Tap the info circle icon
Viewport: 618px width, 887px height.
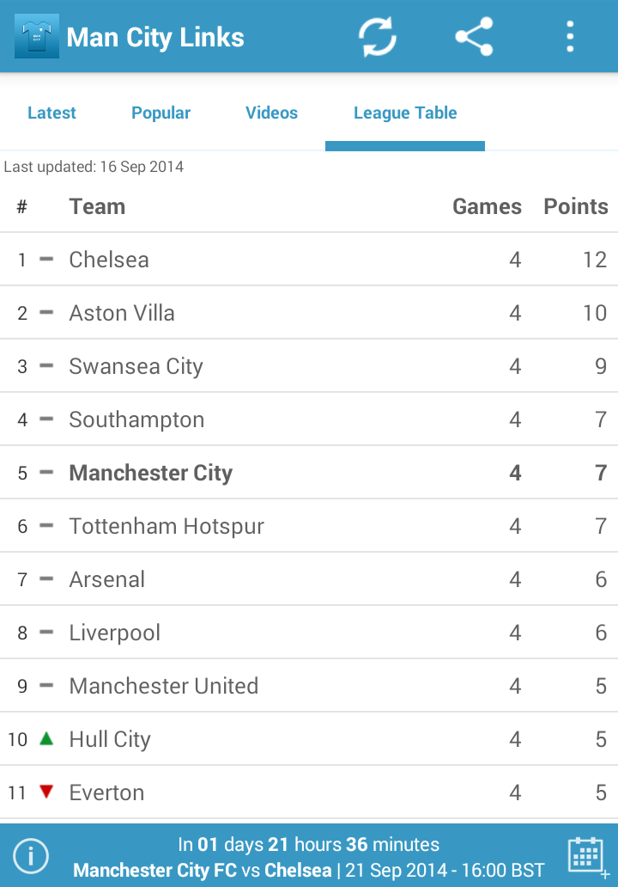click(31, 856)
